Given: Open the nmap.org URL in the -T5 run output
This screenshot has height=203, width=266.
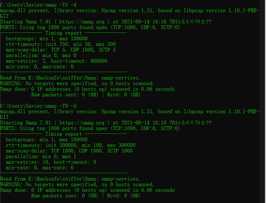Looking at the screenshot, I should pos(82,22).
